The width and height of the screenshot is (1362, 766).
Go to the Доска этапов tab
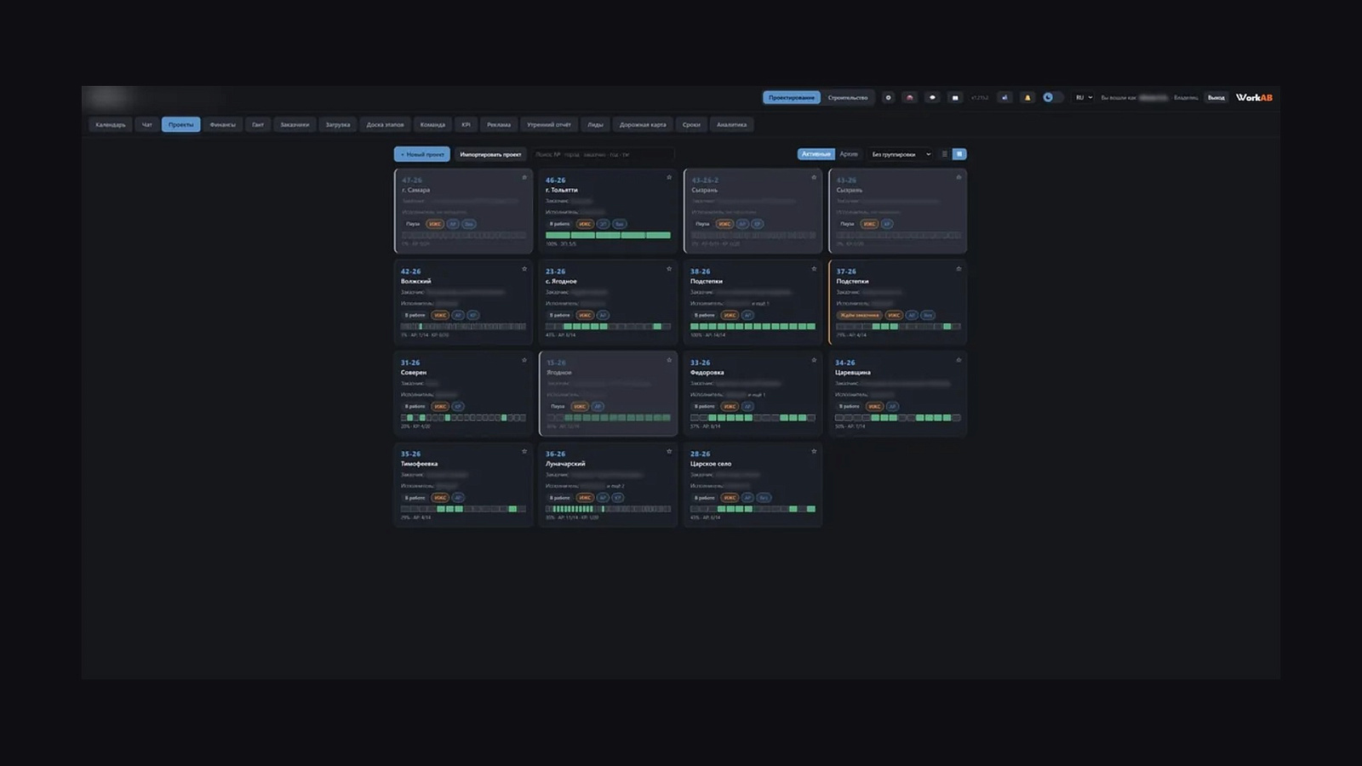tap(385, 125)
